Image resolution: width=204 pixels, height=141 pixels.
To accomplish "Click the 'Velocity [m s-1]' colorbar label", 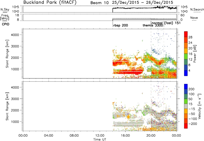I will pos(199,106).
